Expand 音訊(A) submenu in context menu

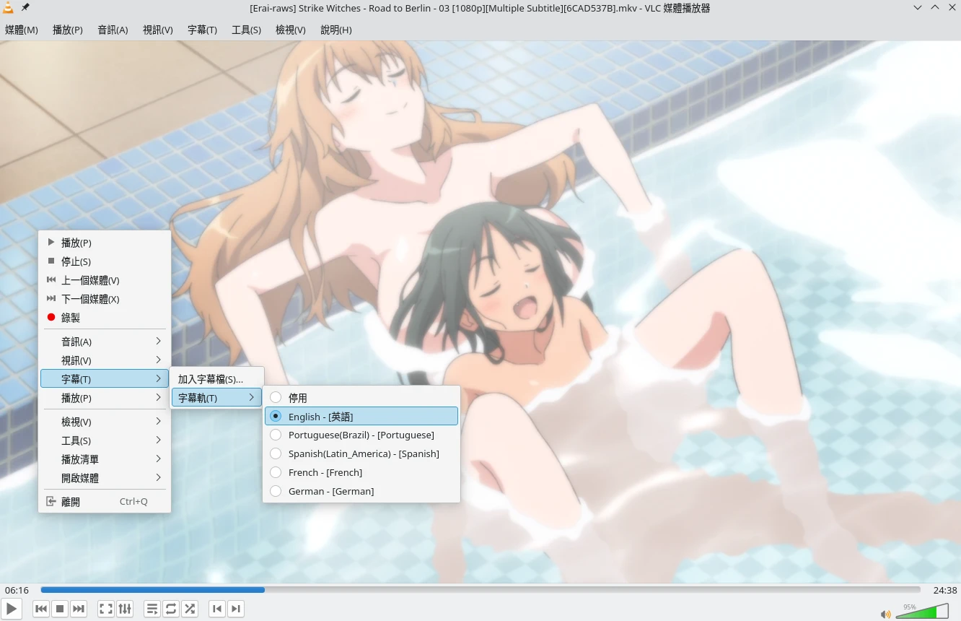tap(105, 341)
